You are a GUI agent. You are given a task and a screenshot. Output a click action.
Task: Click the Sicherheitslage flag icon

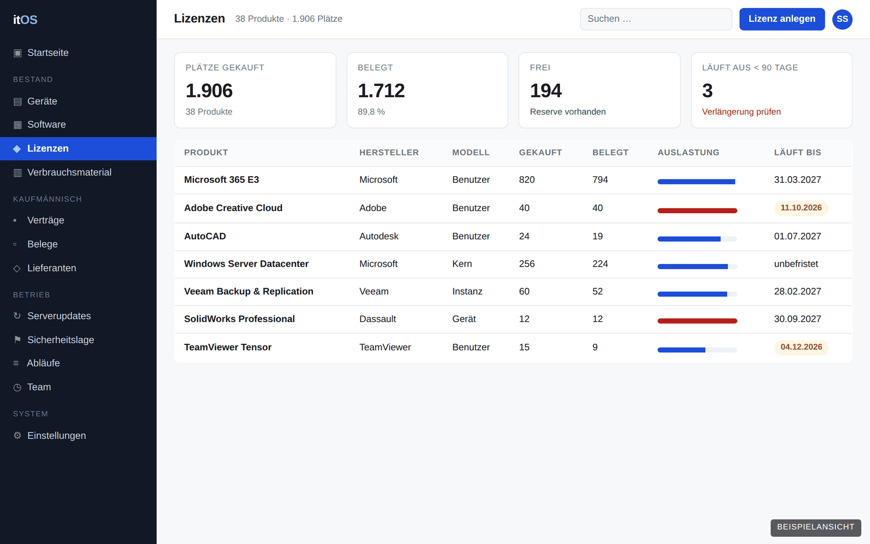pyautogui.click(x=17, y=340)
